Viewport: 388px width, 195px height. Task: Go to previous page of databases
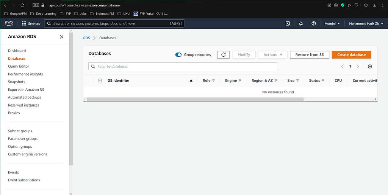coord(343,67)
